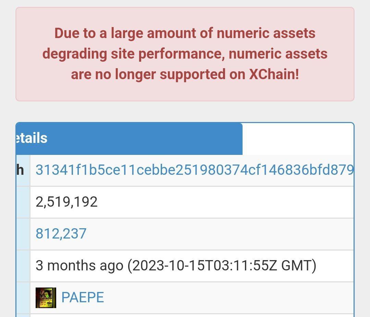
Task: Open block number 812,237 link
Action: click(x=61, y=234)
